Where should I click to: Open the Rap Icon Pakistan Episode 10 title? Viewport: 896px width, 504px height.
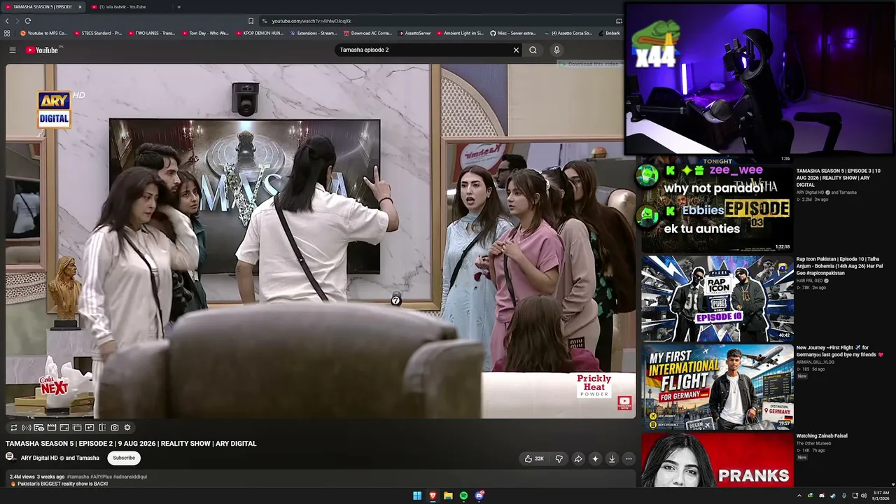coord(839,266)
